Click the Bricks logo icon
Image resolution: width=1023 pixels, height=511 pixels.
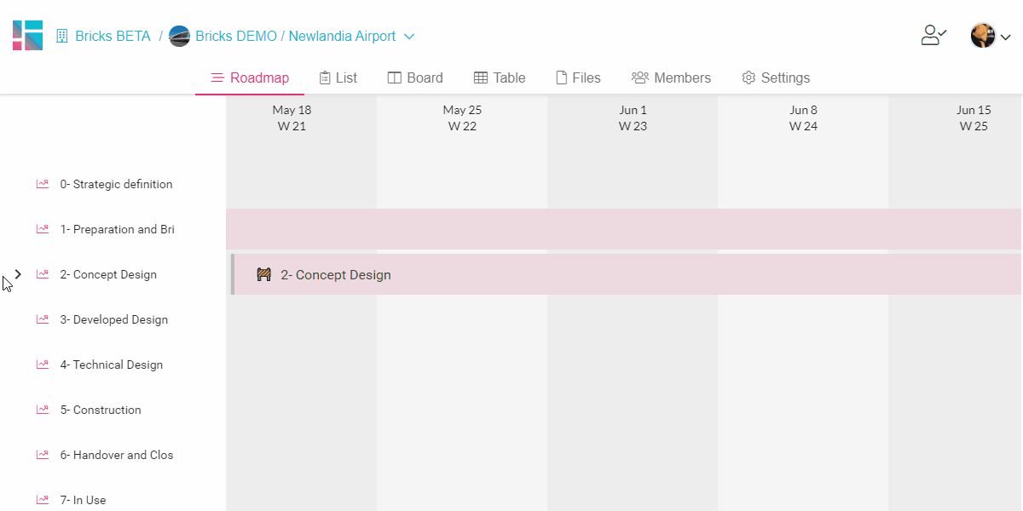pyautogui.click(x=28, y=36)
